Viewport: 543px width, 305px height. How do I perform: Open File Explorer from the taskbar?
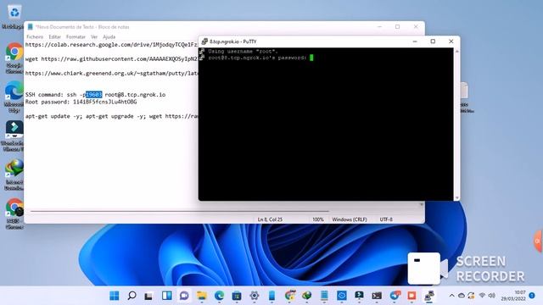[x=202, y=296]
